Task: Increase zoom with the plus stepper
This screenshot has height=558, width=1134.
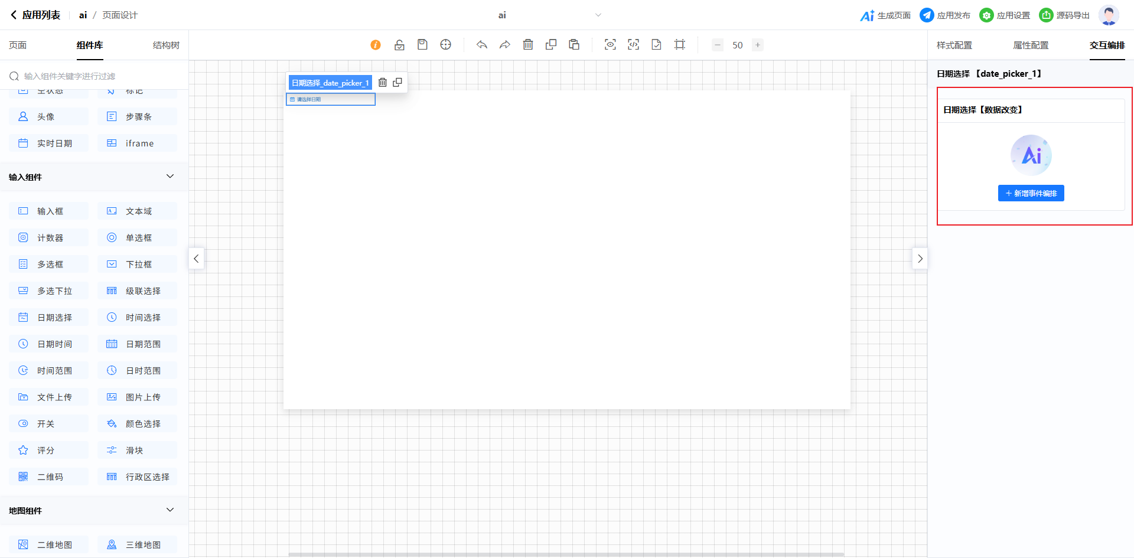Action: click(x=758, y=45)
